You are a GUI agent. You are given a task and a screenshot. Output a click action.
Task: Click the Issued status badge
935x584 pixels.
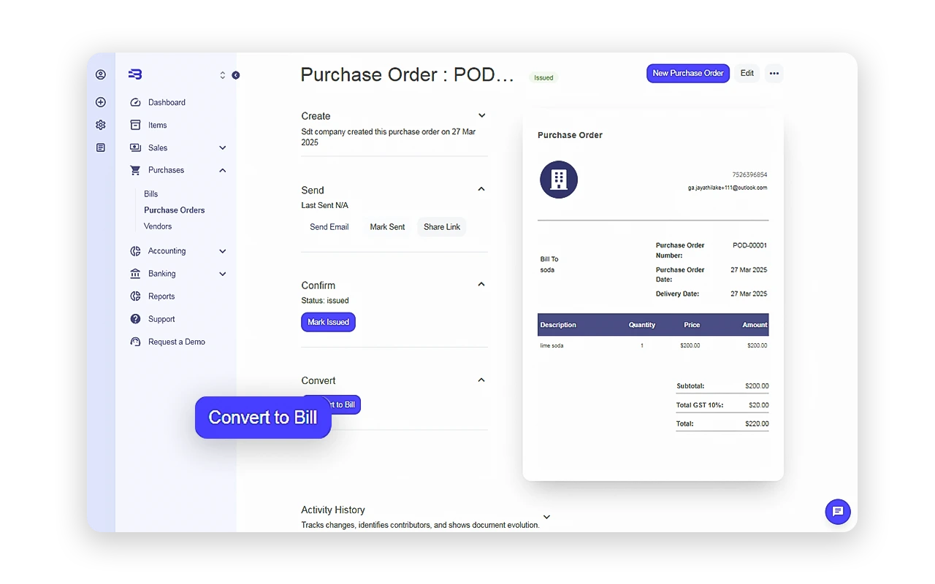click(543, 77)
